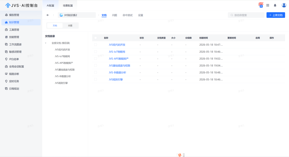Check the JVS规则引擎 row checkbox
This screenshot has width=289, height=157.
point(96,79)
